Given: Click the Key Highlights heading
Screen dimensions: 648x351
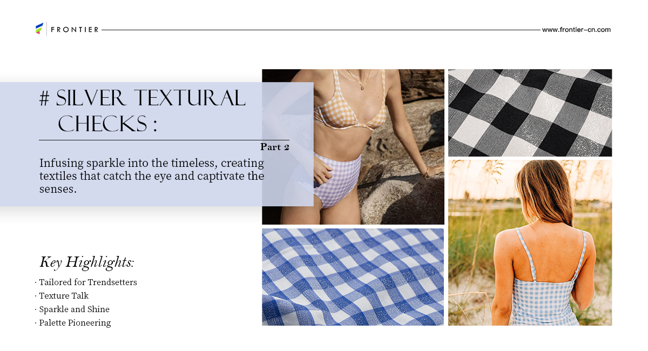Looking at the screenshot, I should click(x=86, y=262).
